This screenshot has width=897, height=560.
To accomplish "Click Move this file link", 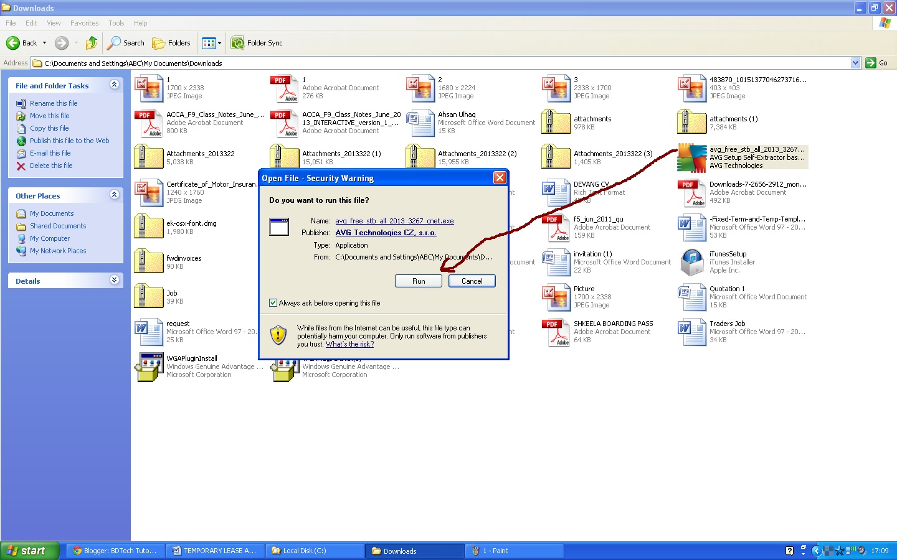I will [x=50, y=116].
